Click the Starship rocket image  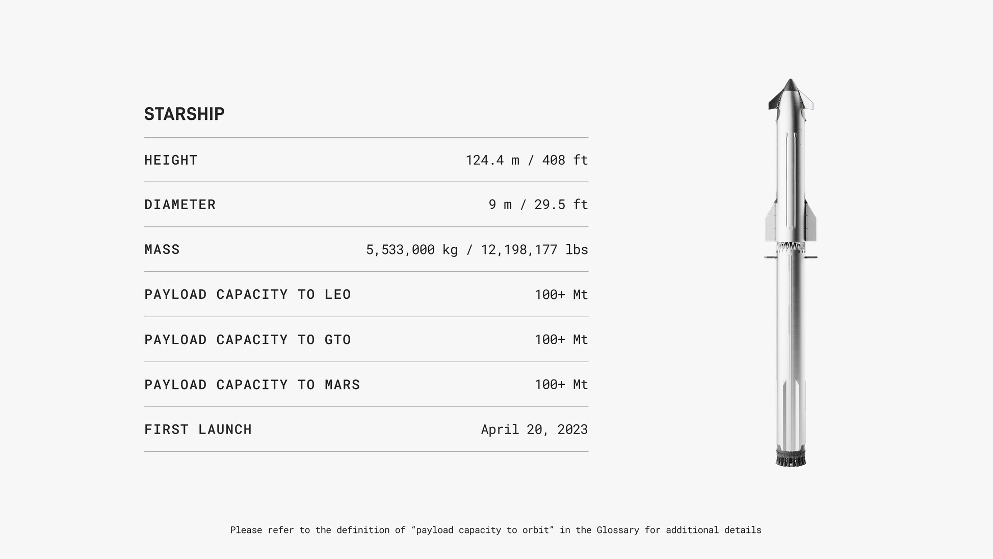(791, 273)
